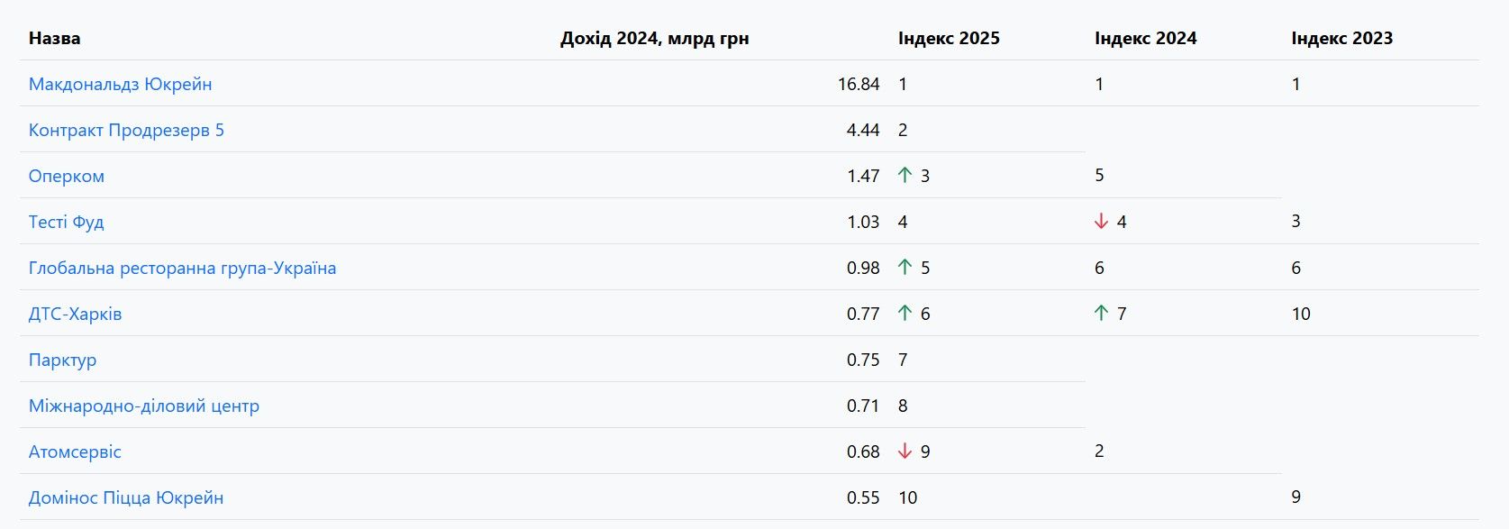Screen dimensions: 1509x529
Task: Follow the Оперком link
Action: coord(67,176)
